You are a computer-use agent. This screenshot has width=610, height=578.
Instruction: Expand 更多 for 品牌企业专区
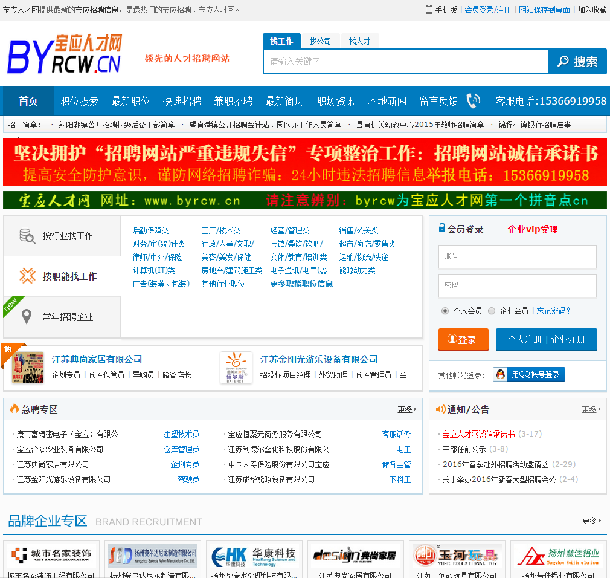click(x=591, y=521)
